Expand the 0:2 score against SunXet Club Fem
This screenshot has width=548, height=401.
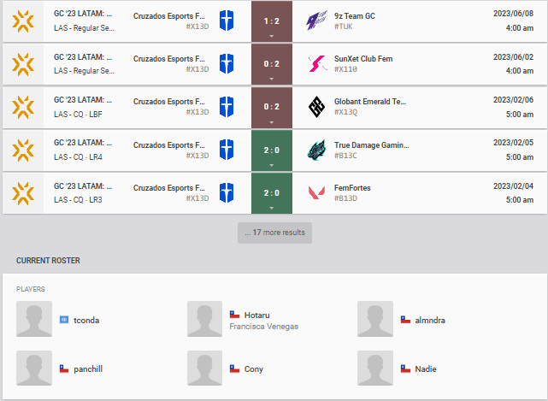coord(272,64)
